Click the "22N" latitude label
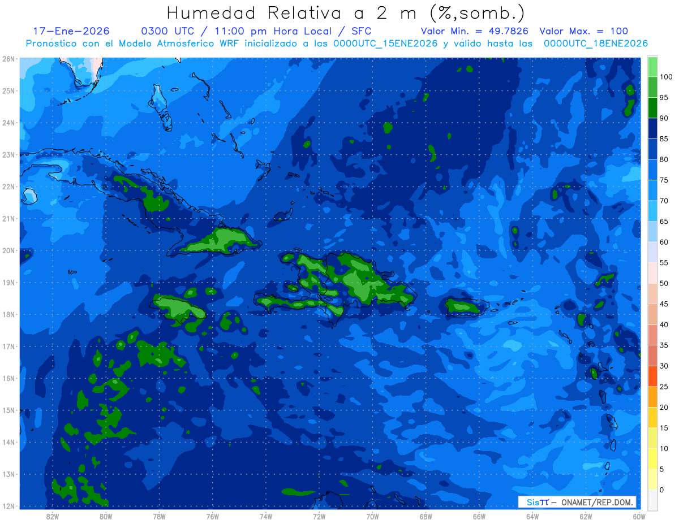The width and height of the screenshot is (679, 524). [8, 187]
